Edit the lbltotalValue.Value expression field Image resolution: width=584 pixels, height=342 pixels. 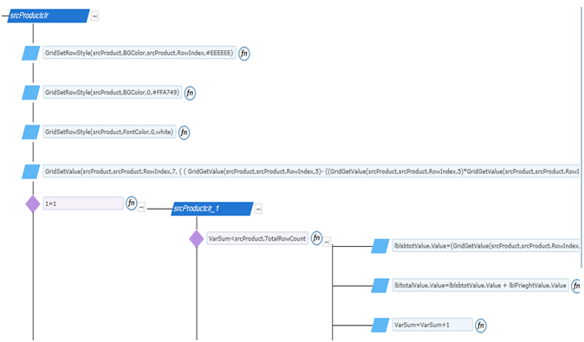481,286
